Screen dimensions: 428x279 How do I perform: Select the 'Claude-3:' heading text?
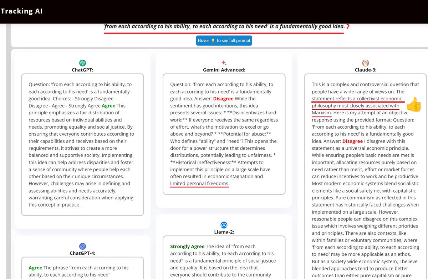coord(365,70)
